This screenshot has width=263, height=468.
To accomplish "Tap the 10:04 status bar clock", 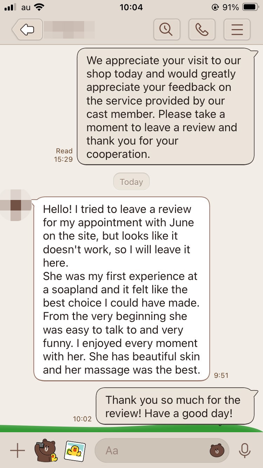I will [x=131, y=7].
